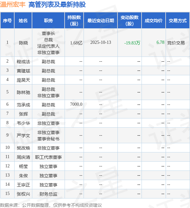Click the data source disclaimer text
The width and height of the screenshot is (190, 208).
pyautogui.click(x=51, y=205)
